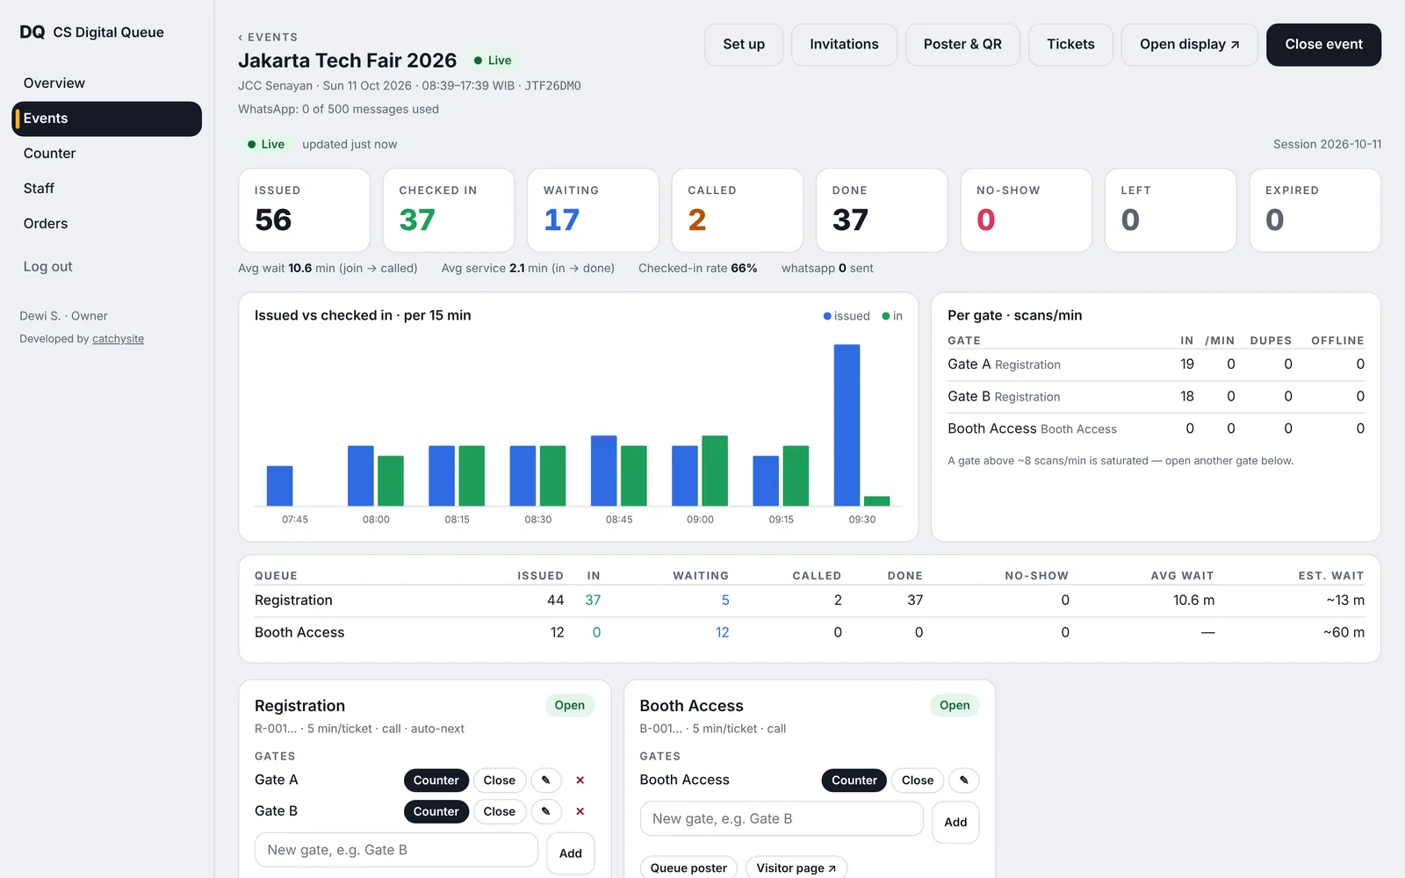Open Invitations for the event
1405x878 pixels.
(x=844, y=45)
